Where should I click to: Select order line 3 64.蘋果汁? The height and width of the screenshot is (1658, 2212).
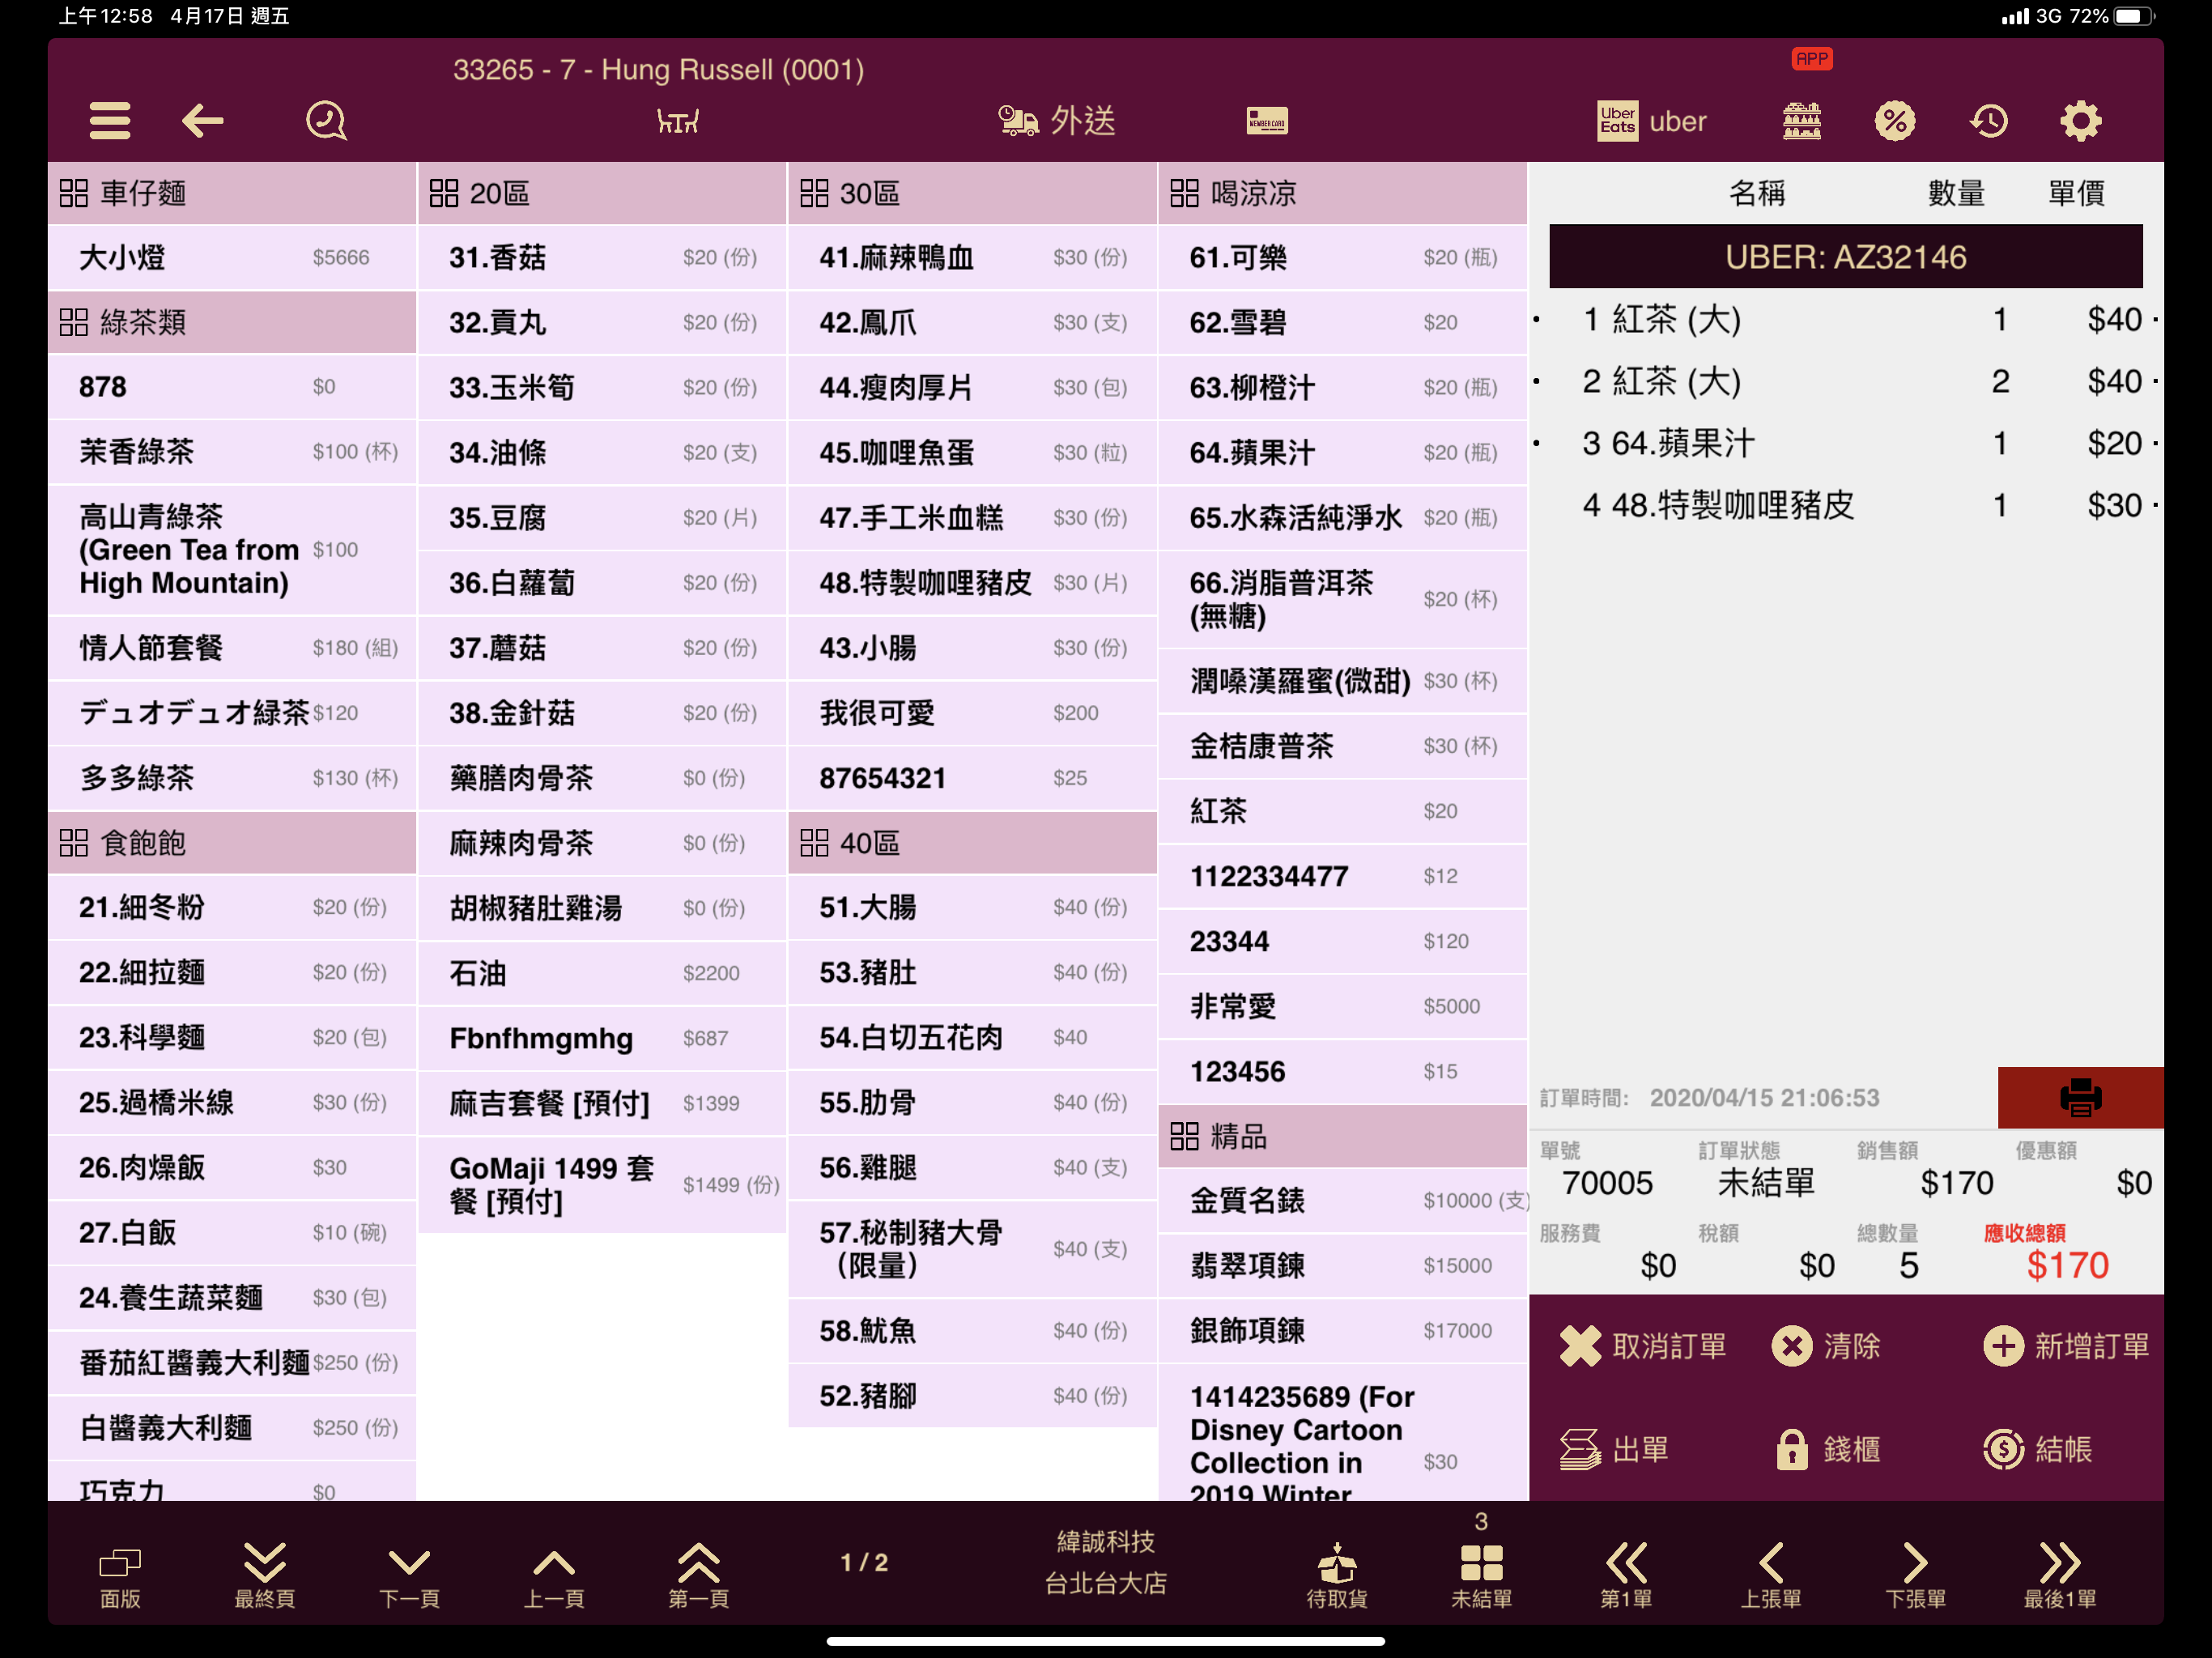[1846, 444]
